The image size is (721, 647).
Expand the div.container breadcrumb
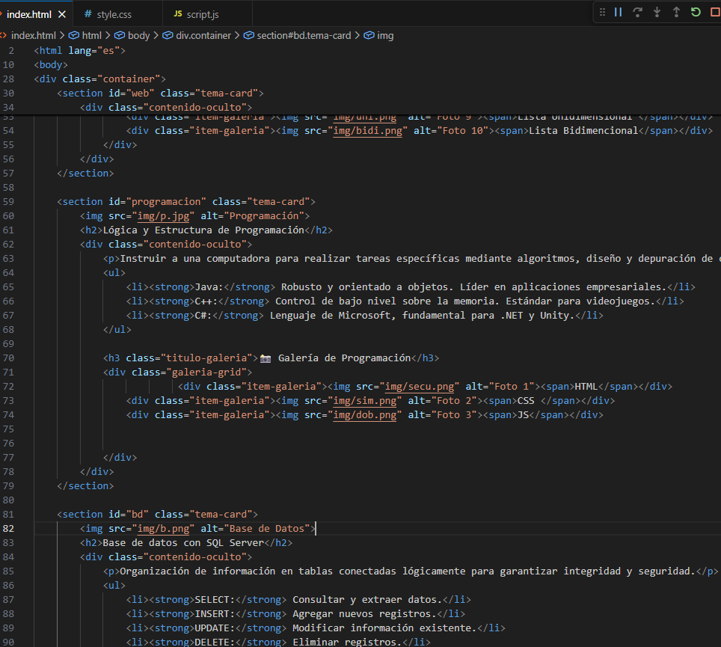(x=203, y=35)
